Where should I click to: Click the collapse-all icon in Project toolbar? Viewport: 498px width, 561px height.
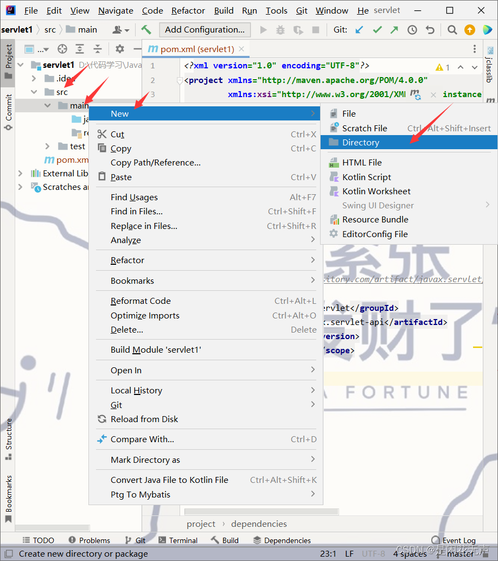point(98,49)
